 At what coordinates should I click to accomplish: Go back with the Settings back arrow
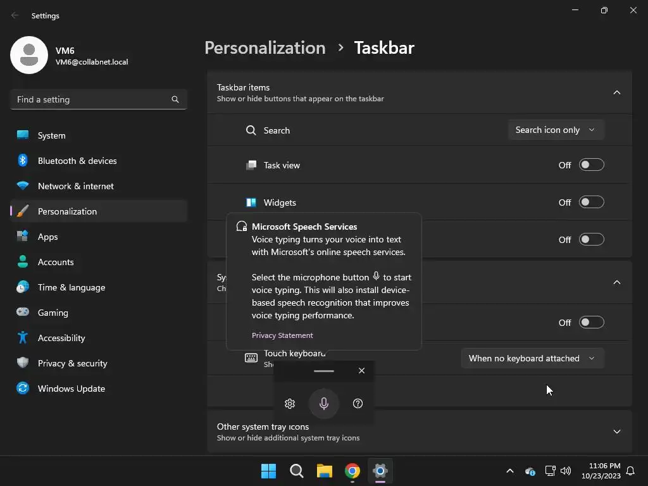coord(15,15)
